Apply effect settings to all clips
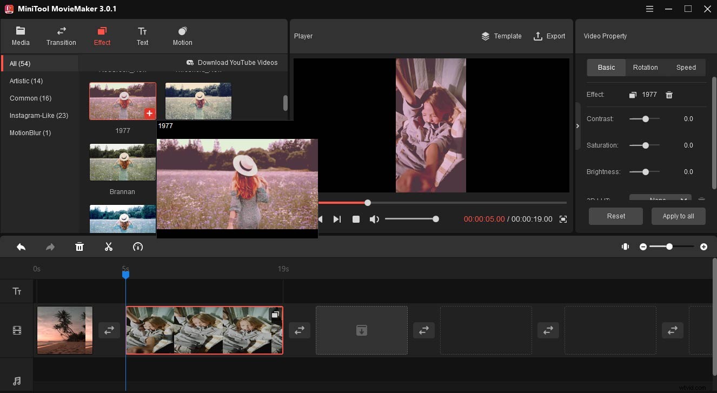Viewport: 717px width, 393px height. click(x=678, y=216)
